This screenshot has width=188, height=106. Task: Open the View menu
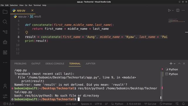click(x=21, y=5)
